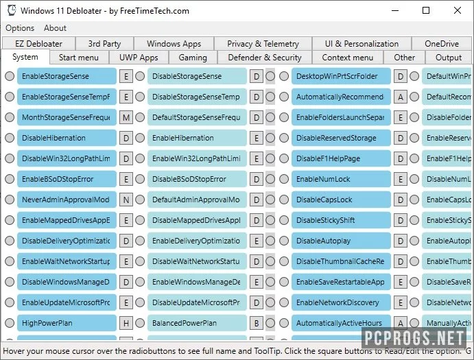Switch to the 3rd Party tab
474x360 pixels.
[x=104, y=43]
